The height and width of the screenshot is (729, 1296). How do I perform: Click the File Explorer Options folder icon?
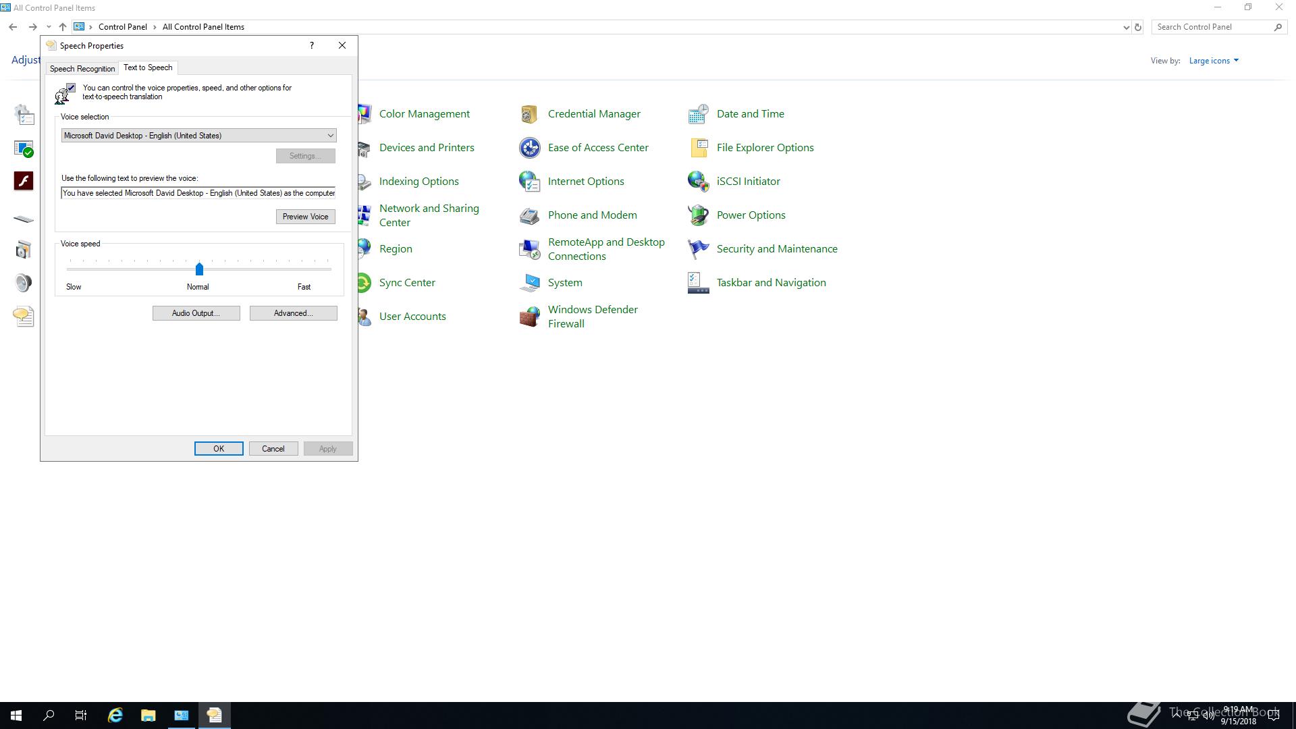click(698, 148)
